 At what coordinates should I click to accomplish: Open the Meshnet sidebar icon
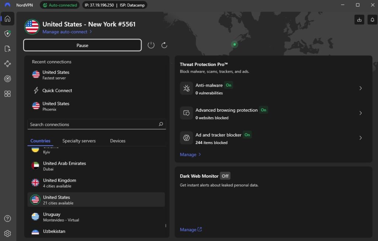(x=7, y=64)
